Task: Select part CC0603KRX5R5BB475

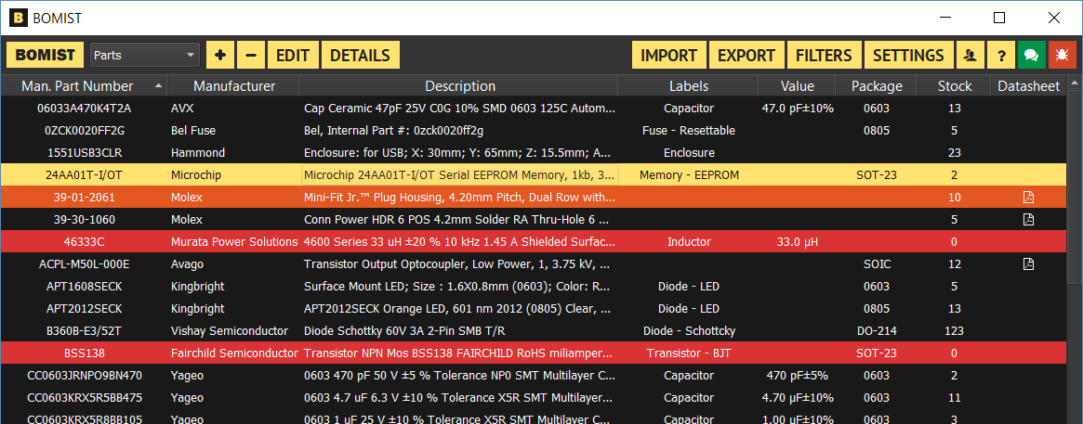Action: (534, 398)
